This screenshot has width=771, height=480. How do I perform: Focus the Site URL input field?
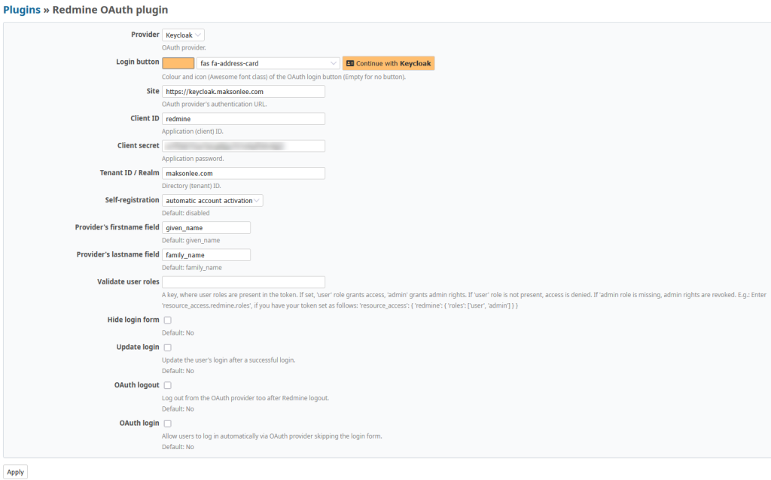(243, 91)
